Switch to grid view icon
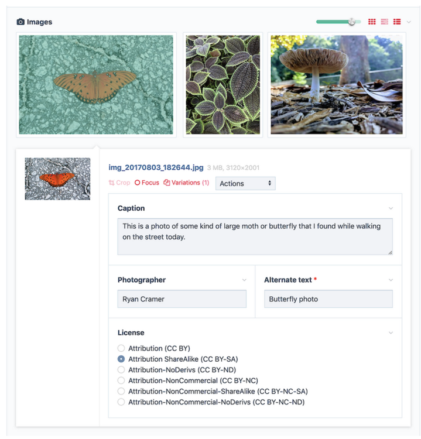421x439 pixels. [372, 22]
